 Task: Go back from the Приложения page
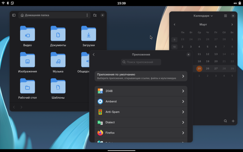94,54
